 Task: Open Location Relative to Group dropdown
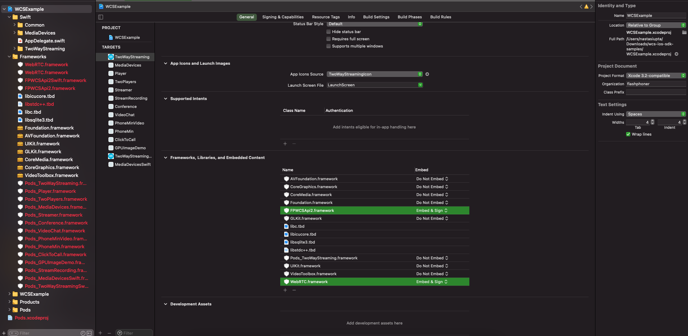click(656, 25)
